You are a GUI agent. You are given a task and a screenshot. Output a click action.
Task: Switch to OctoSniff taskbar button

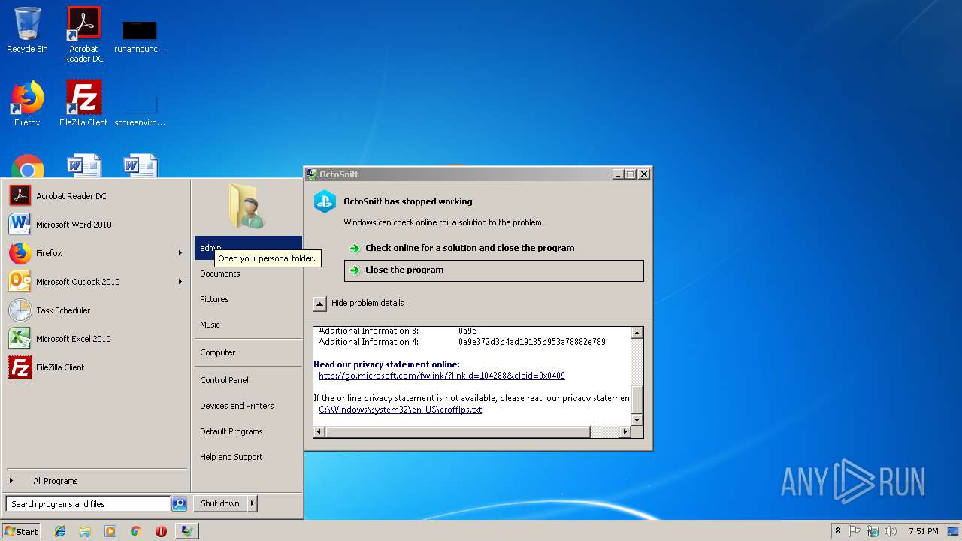click(x=186, y=531)
